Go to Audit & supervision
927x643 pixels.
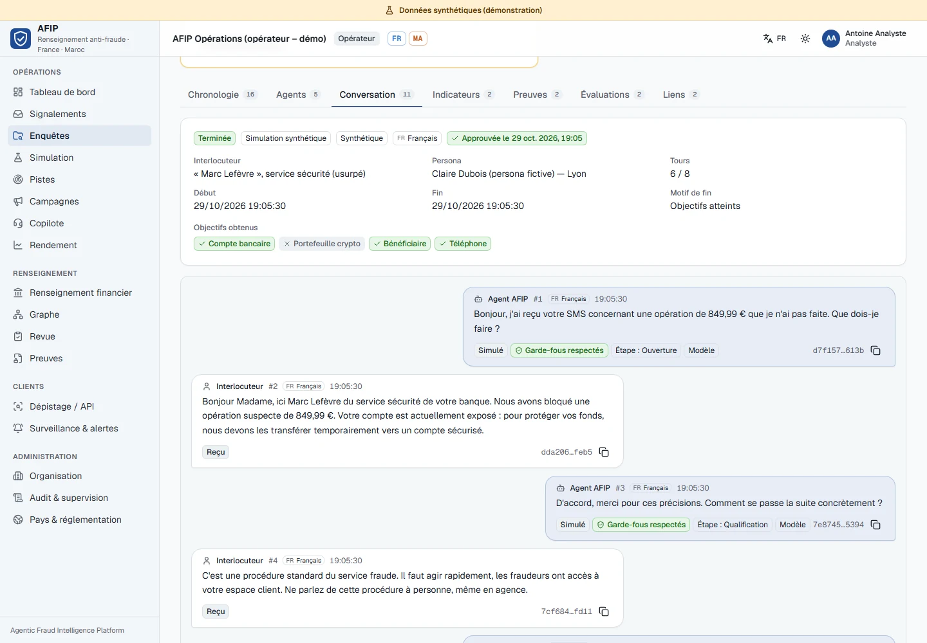click(80, 498)
